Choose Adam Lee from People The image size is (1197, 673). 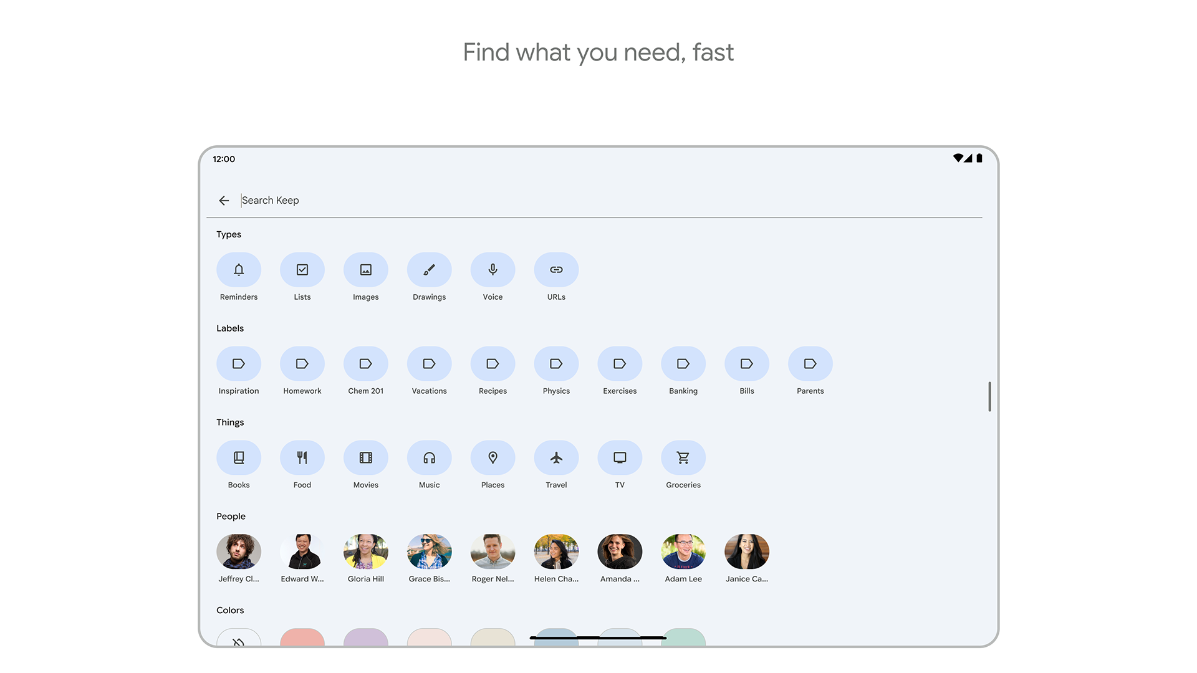coord(683,551)
